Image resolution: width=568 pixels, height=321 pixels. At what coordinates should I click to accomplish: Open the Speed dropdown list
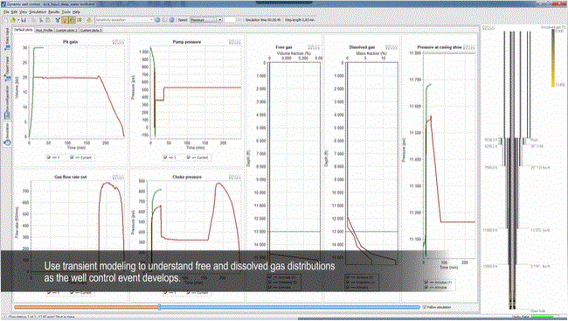219,20
